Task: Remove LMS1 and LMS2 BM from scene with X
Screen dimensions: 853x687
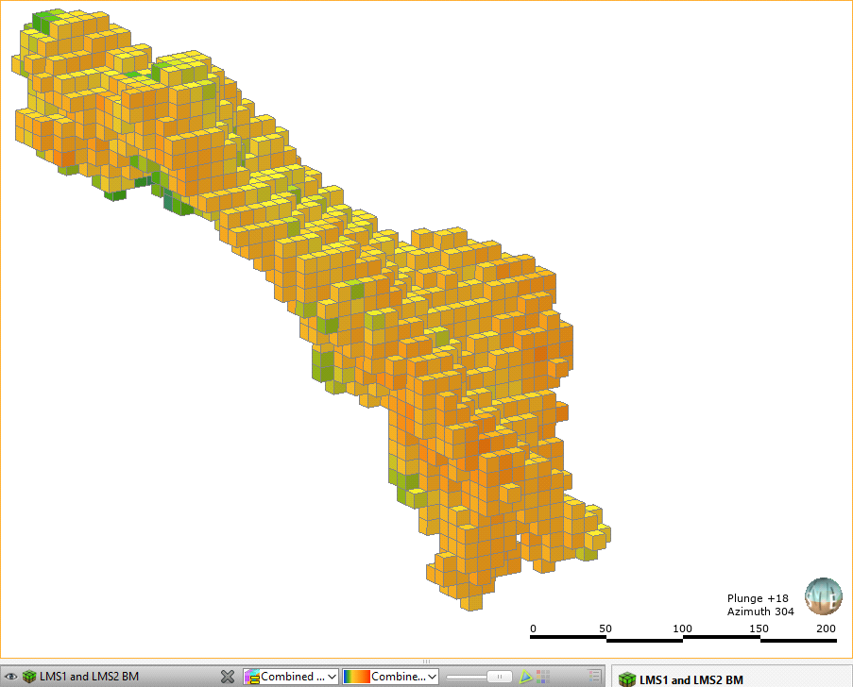Action: tap(227, 677)
